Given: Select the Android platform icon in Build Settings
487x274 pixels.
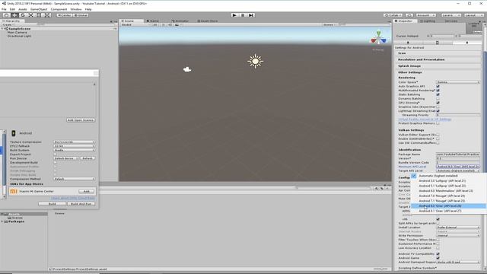Looking at the screenshot, I should (14, 133).
